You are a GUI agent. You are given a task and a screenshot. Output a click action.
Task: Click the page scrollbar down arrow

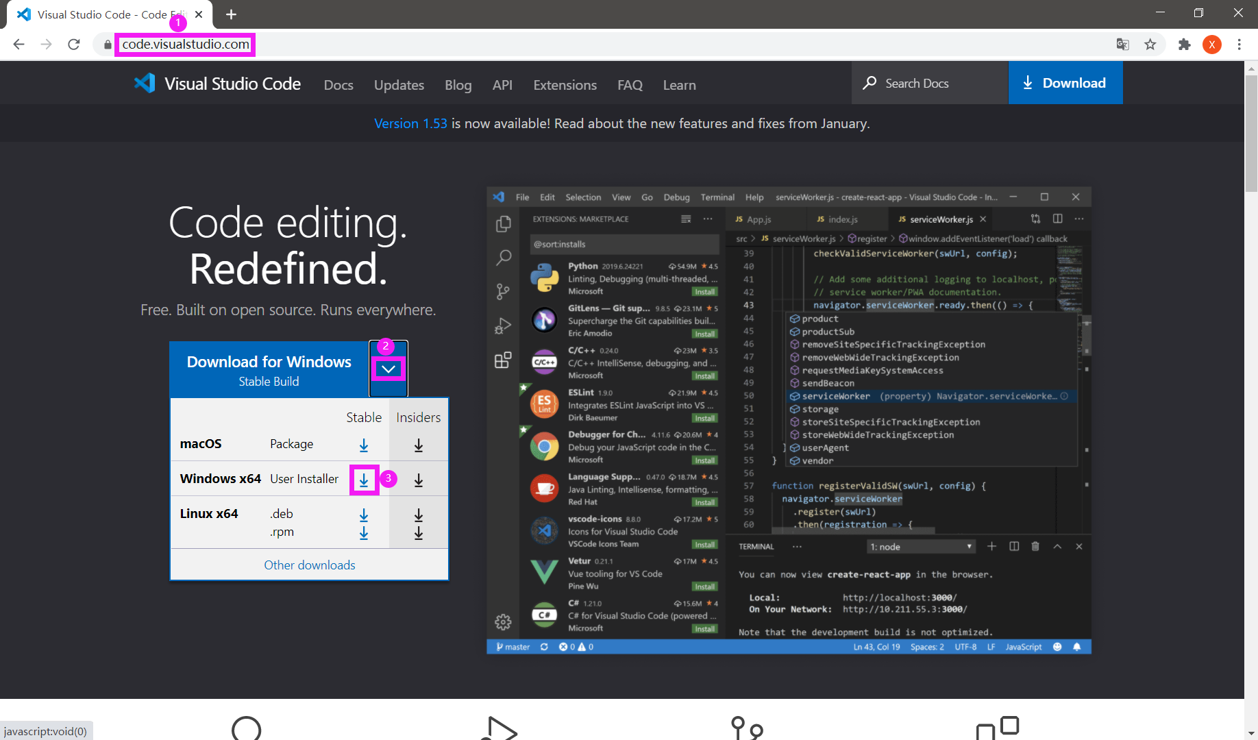pyautogui.click(x=1252, y=733)
